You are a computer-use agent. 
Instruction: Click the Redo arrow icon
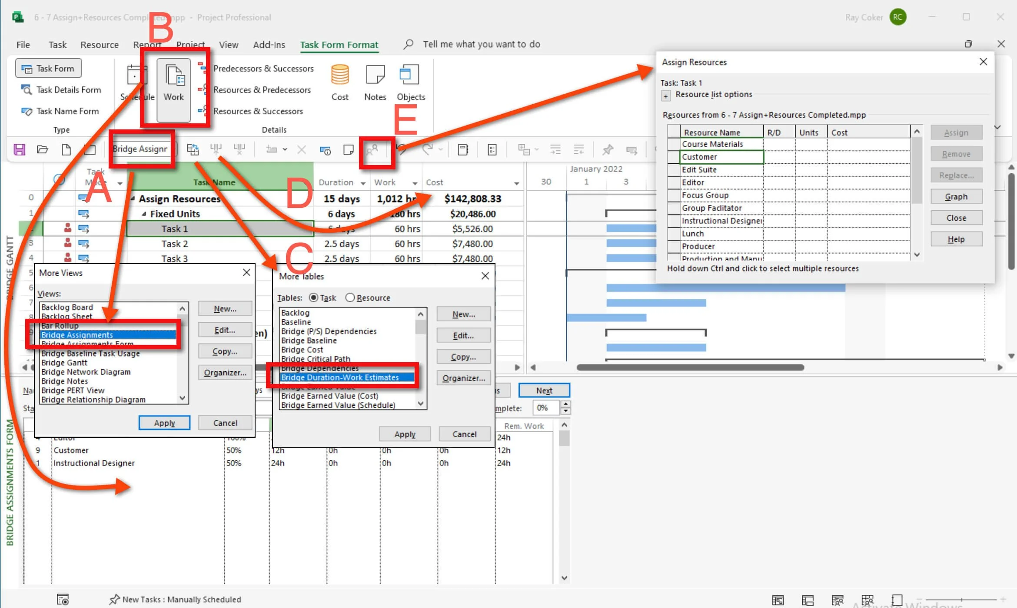tap(428, 150)
